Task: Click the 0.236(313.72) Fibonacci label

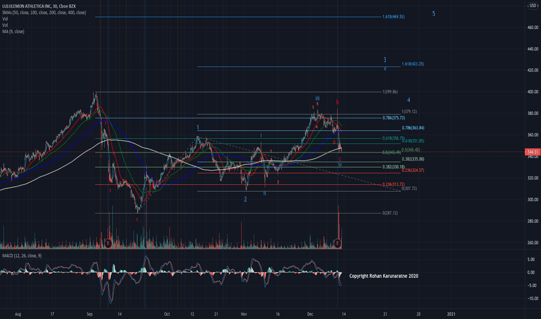Action: (394, 184)
